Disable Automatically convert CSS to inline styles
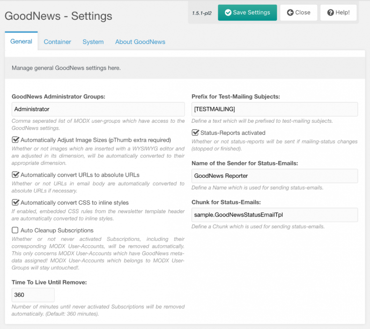 pyautogui.click(x=15, y=202)
